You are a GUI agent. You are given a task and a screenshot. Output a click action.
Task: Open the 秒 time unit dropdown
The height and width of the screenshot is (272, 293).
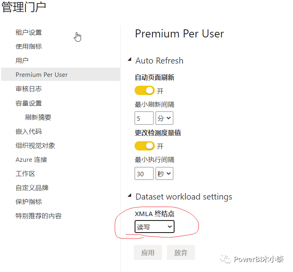tap(164, 173)
